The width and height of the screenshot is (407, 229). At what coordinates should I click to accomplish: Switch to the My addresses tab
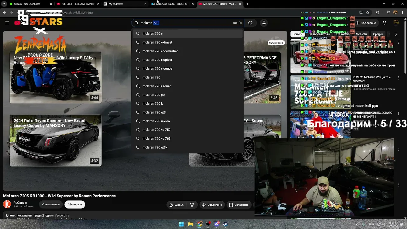coord(125,4)
